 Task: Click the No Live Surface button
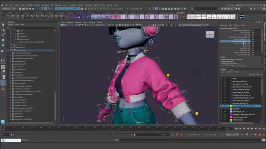point(118,9)
